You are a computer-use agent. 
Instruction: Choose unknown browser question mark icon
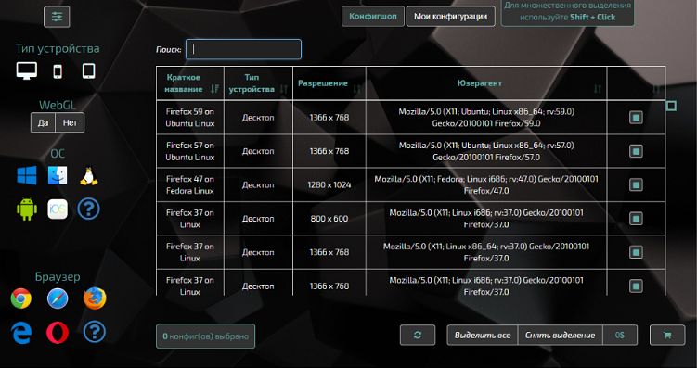[95, 332]
